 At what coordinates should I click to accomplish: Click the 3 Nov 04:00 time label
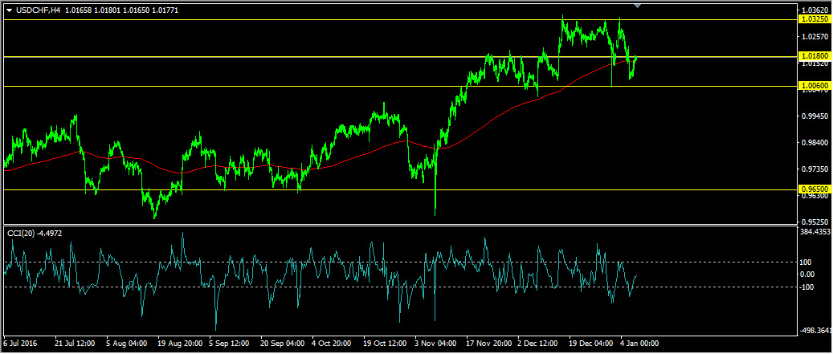435,344
